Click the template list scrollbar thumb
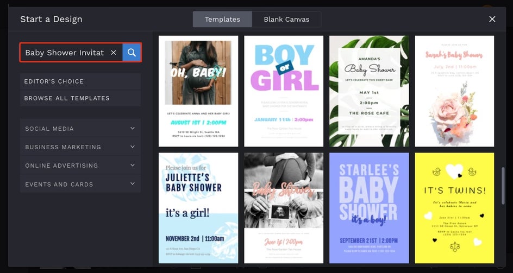Viewport: 513px width, 273px height. [504, 186]
